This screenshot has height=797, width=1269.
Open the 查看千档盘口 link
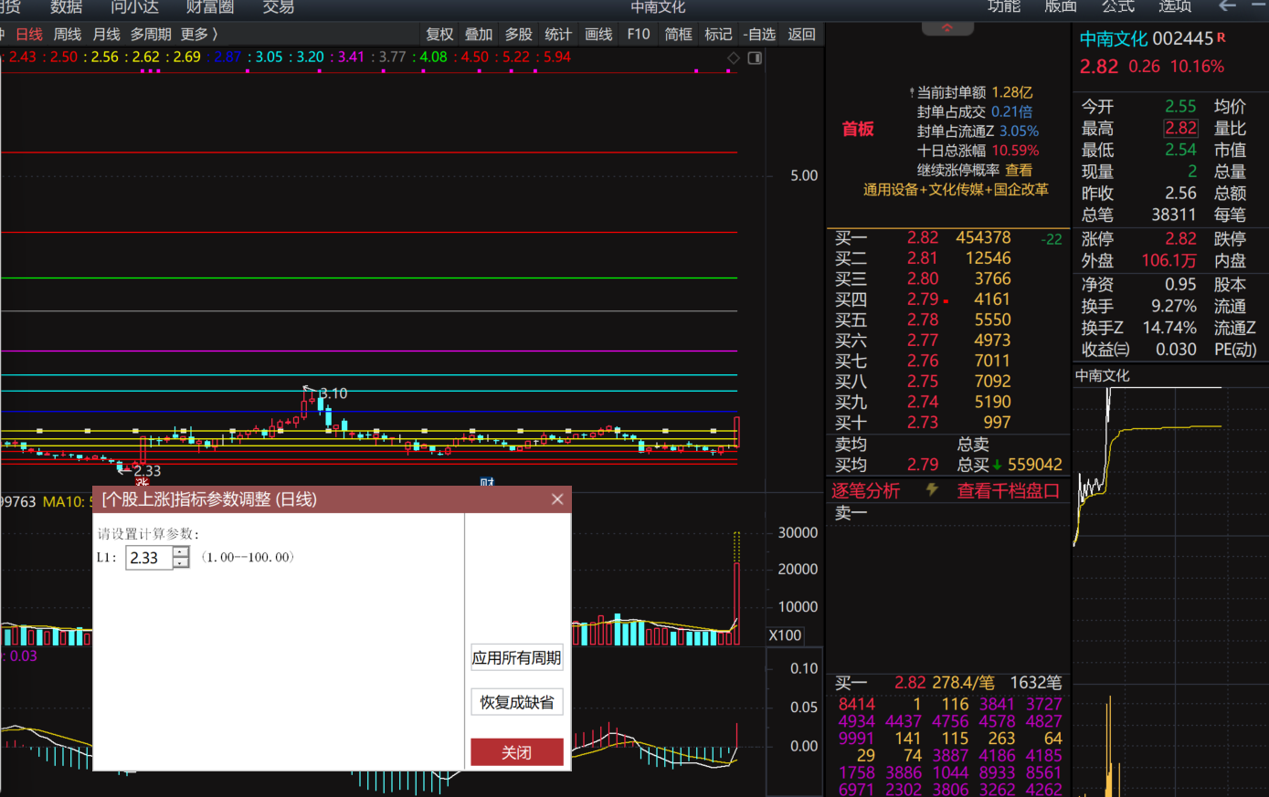point(1008,491)
